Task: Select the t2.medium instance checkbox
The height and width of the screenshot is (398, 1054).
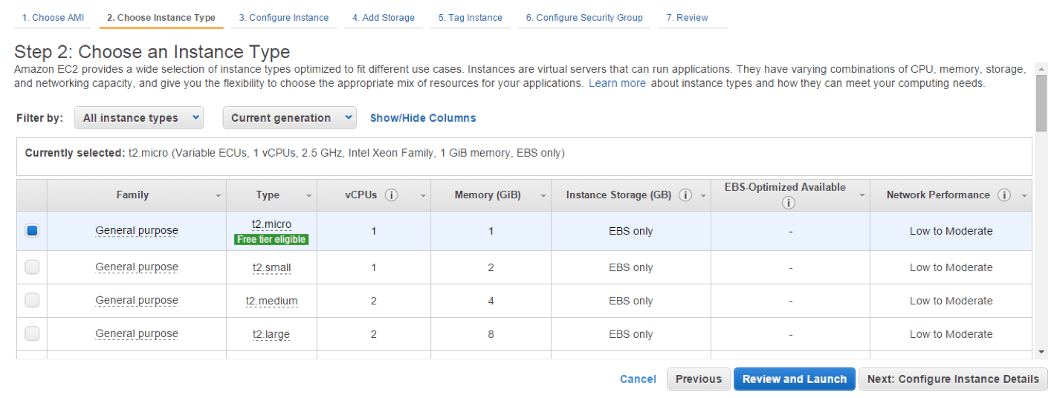Action: 32,301
